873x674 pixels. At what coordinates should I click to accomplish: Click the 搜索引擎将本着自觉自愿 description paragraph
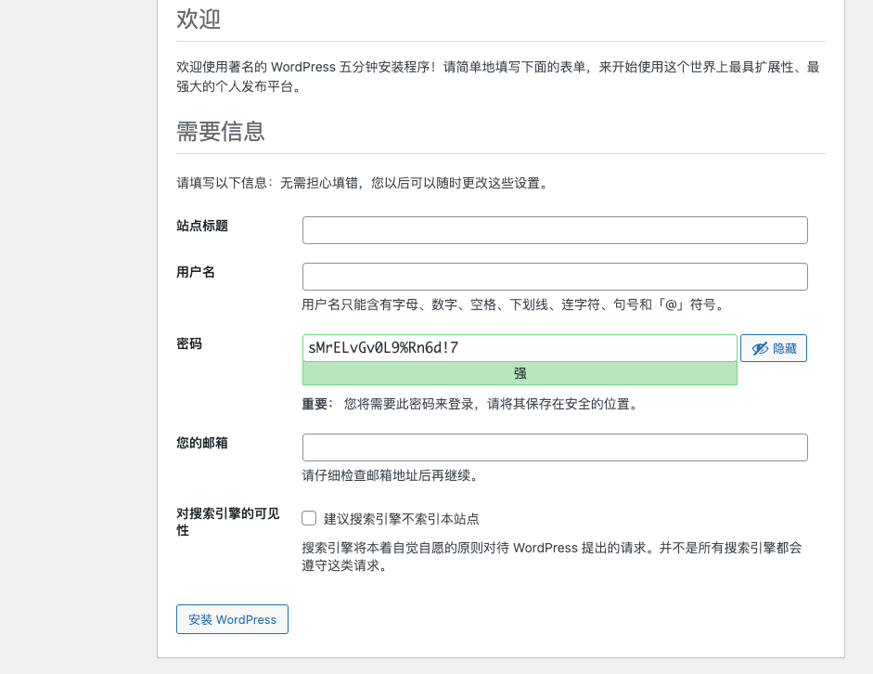point(552,556)
